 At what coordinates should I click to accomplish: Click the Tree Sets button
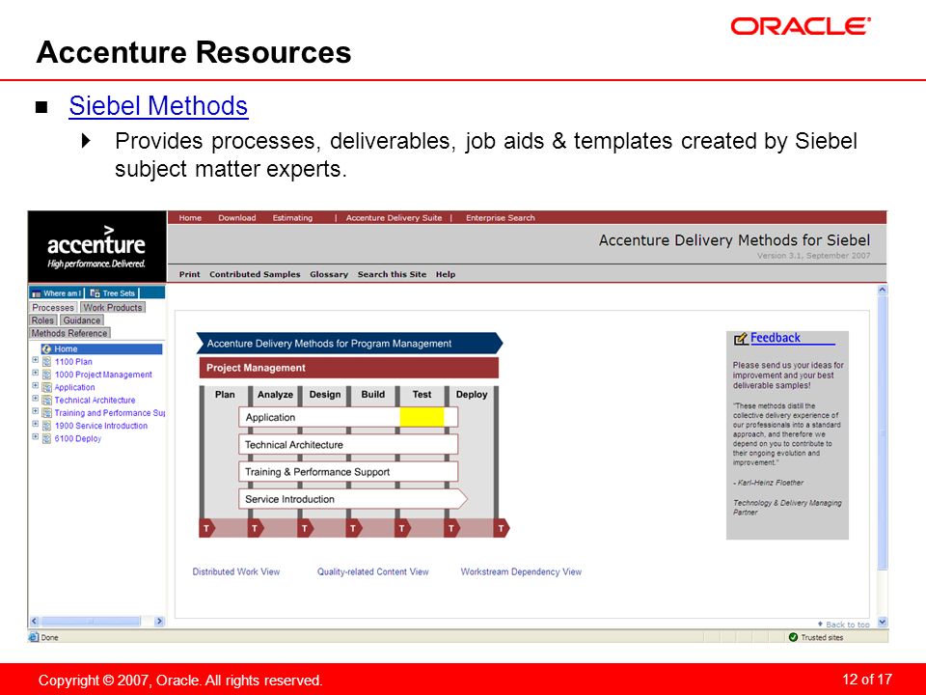[113, 293]
